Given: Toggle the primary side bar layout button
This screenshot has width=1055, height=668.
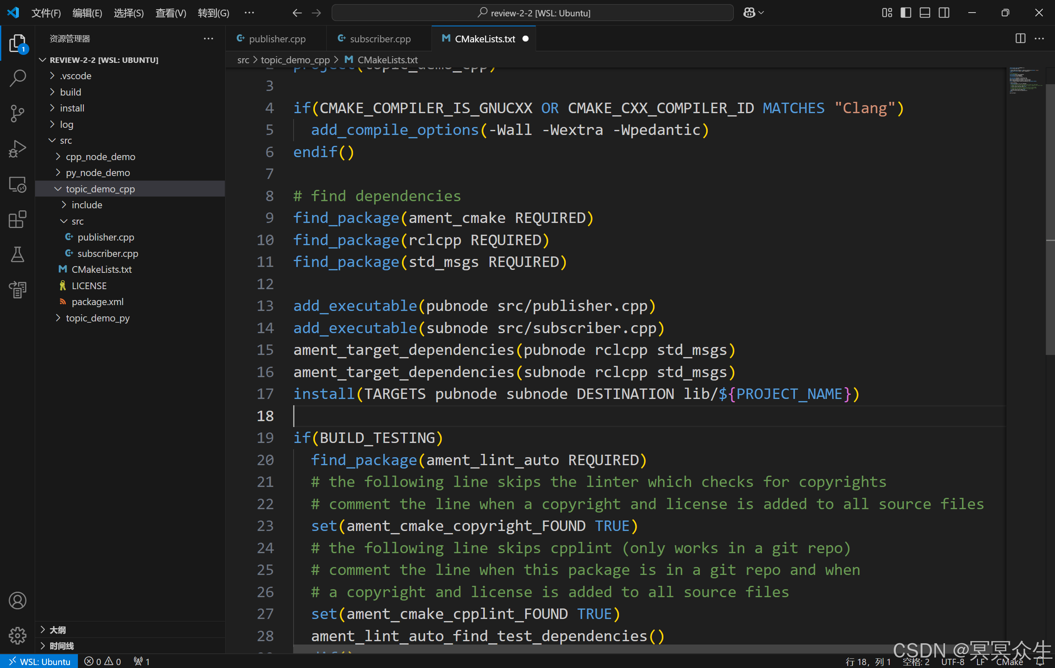Looking at the screenshot, I should [905, 13].
